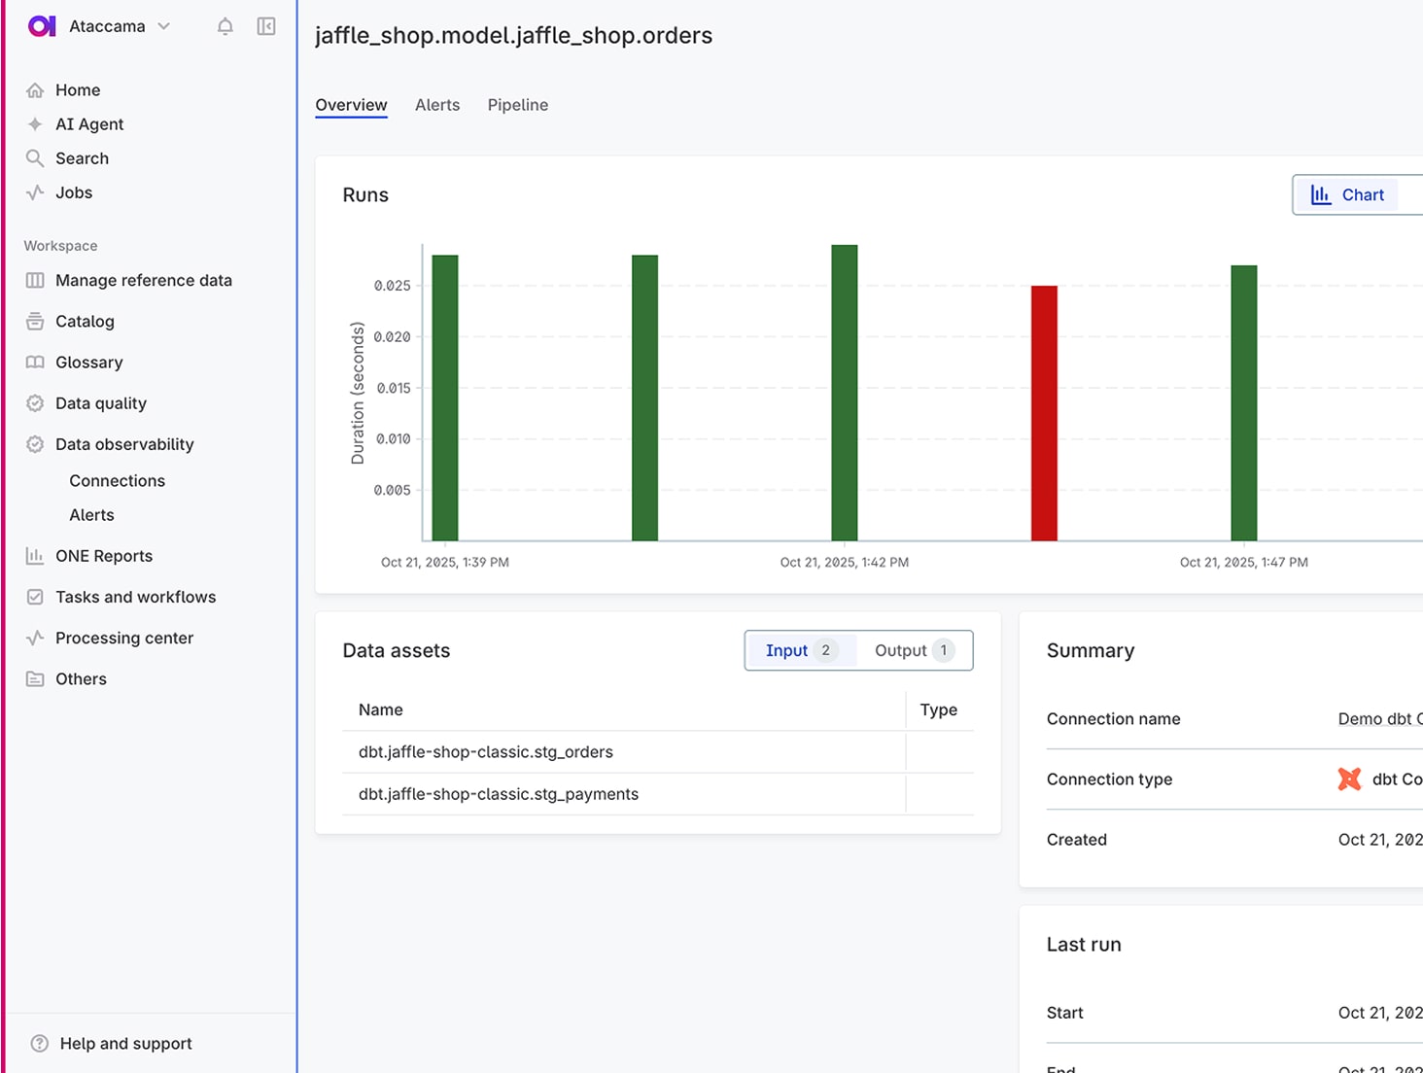The image size is (1423, 1073).
Task: Open Jobs via its pulse icon
Action: click(x=34, y=192)
